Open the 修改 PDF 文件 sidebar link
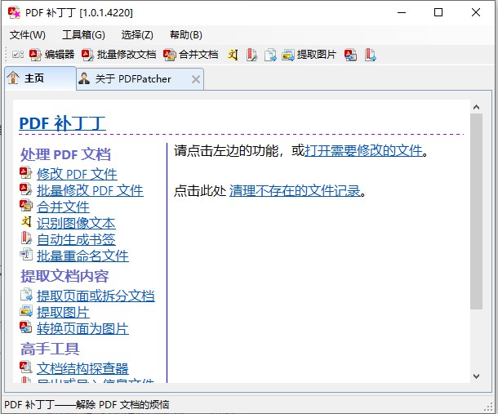The height and width of the screenshot is (414, 498). click(x=77, y=174)
